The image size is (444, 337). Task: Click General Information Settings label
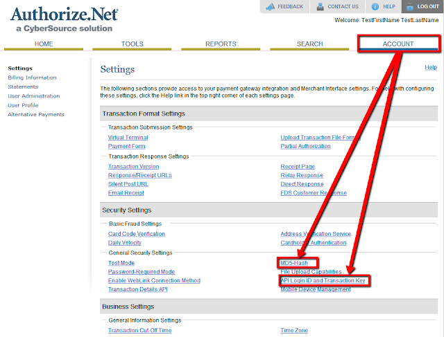pyautogui.click(x=145, y=320)
